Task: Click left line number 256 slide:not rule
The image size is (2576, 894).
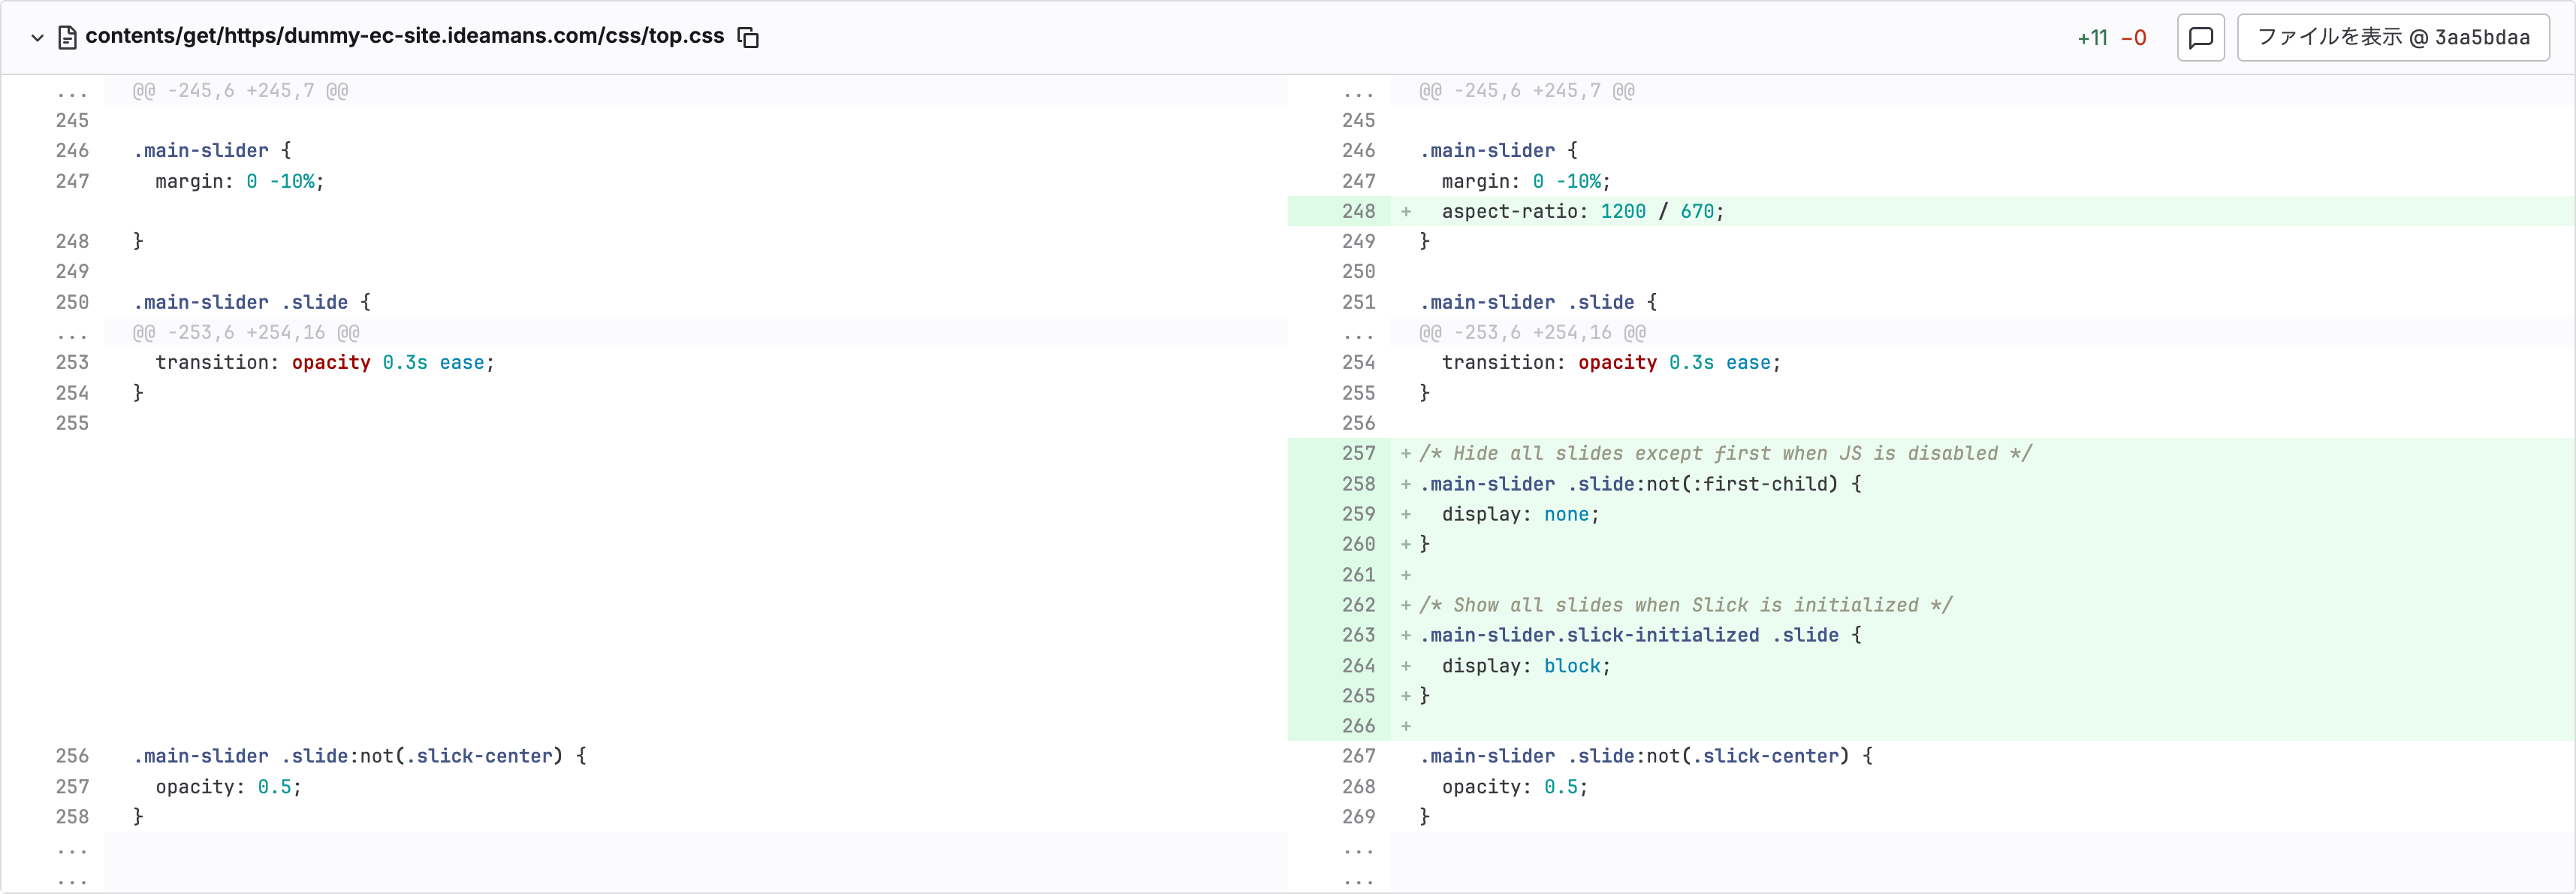Action: [72, 756]
